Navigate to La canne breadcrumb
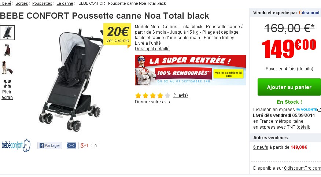The height and width of the screenshot is (177, 321). tap(64, 3)
